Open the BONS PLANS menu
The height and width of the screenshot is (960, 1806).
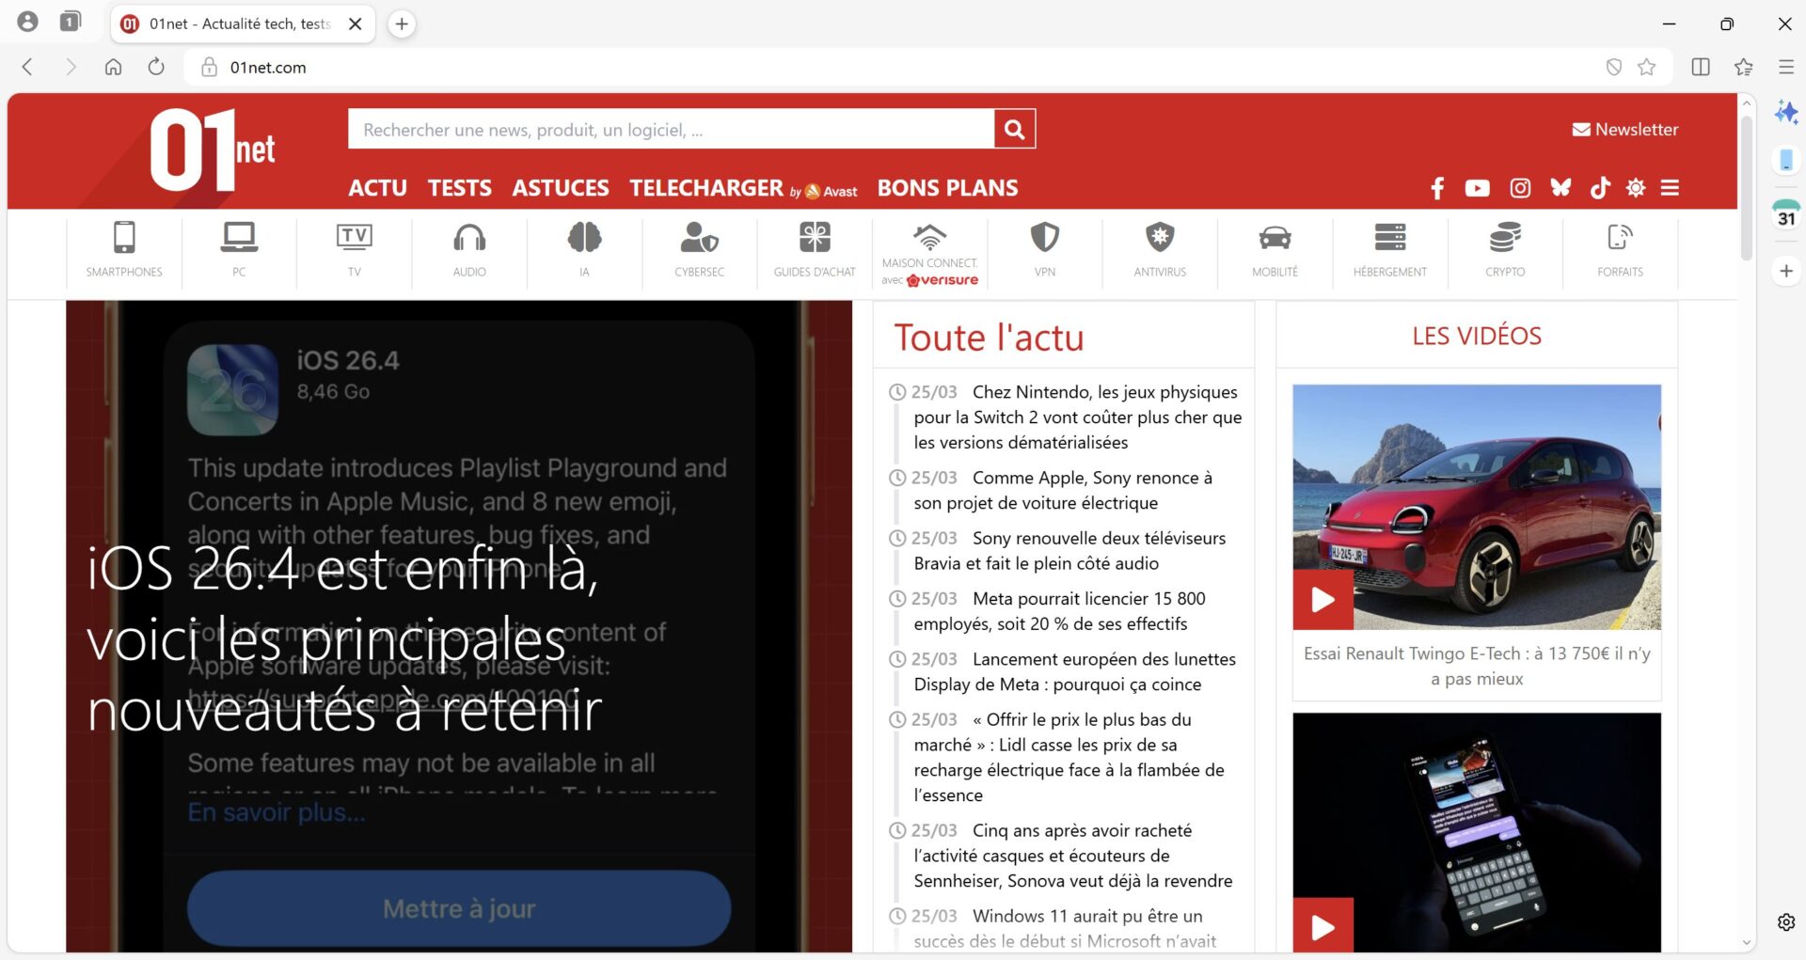click(947, 188)
